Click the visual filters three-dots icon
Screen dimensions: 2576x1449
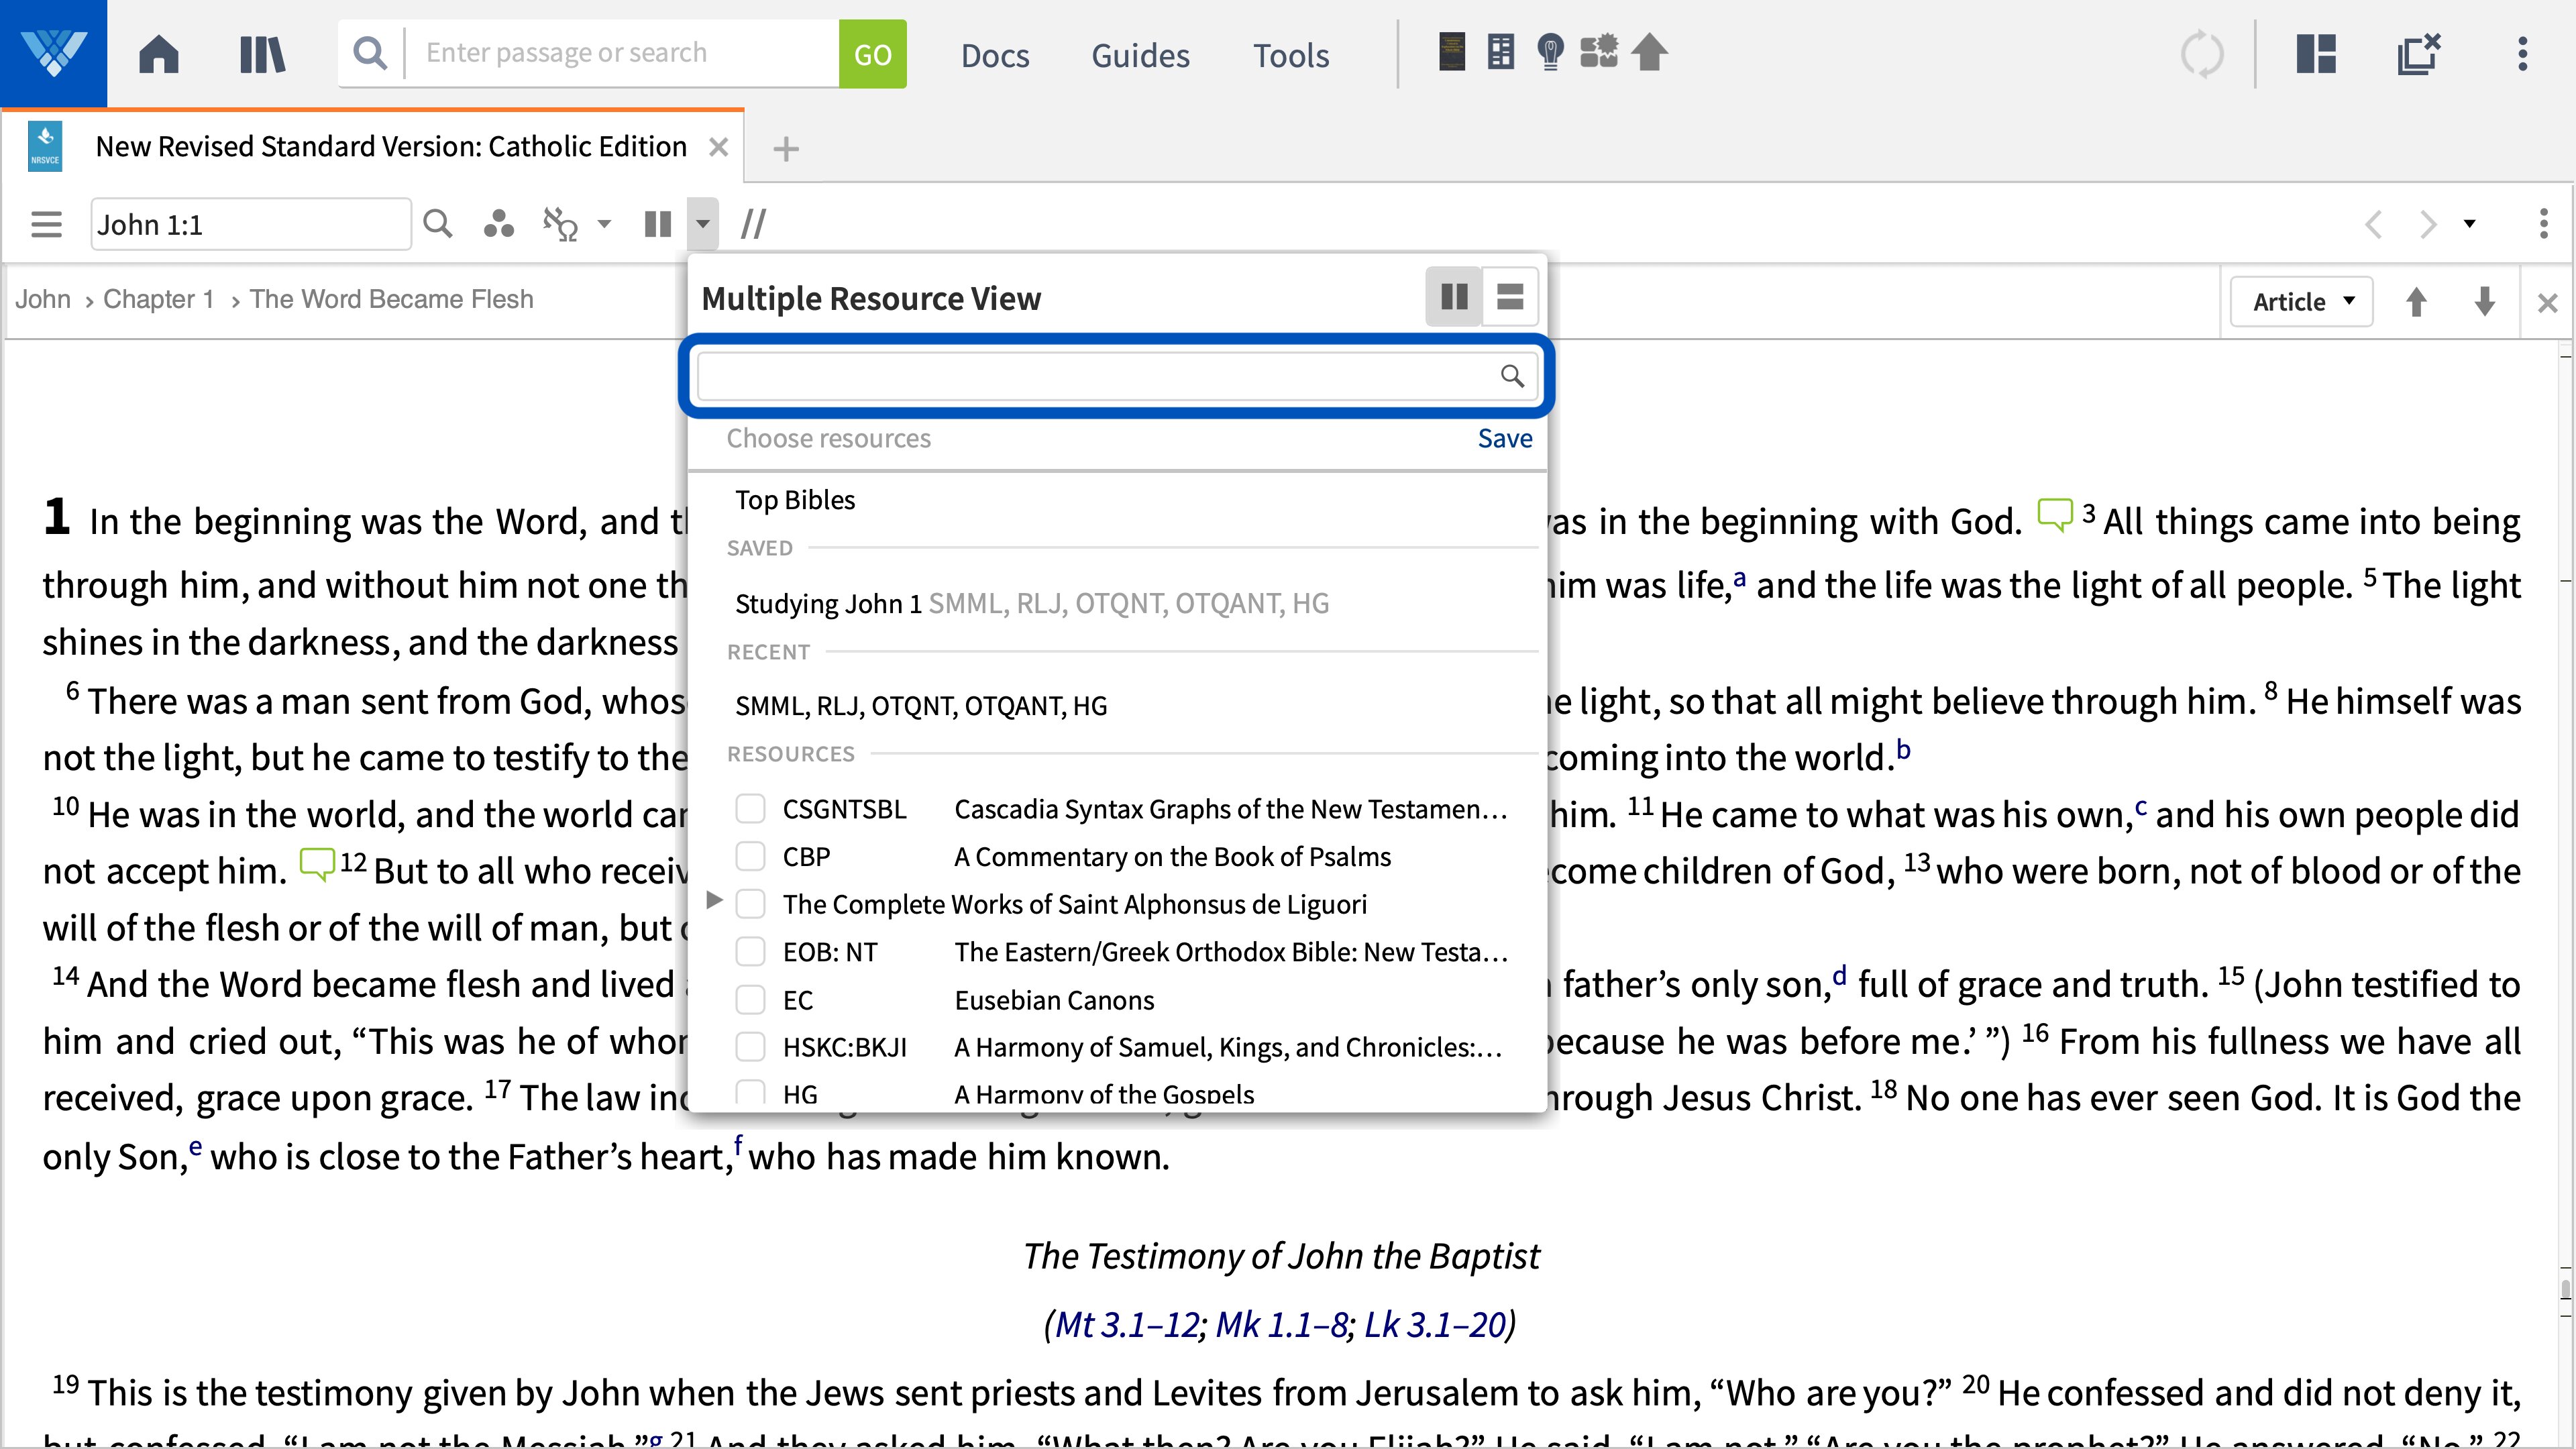pos(498,224)
